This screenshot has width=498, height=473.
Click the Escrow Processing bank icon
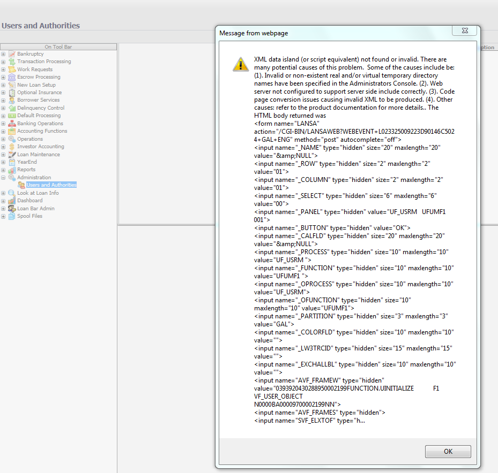pyautogui.click(x=12, y=77)
